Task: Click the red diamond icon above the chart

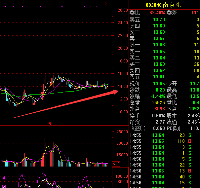Action: 105,3
